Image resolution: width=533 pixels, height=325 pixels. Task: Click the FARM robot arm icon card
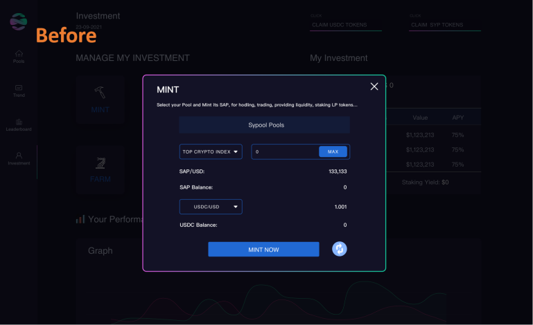(x=101, y=169)
